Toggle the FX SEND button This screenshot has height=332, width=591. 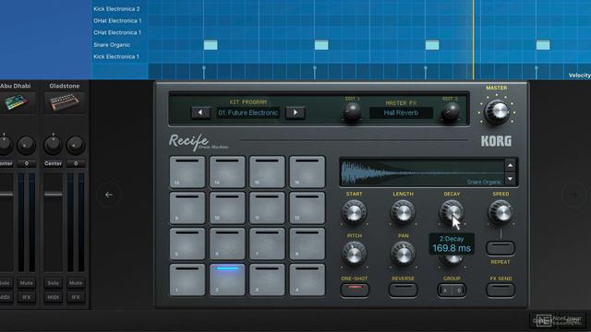click(501, 290)
